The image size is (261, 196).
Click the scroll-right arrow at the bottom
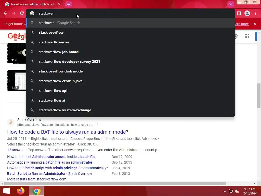(x=254, y=184)
